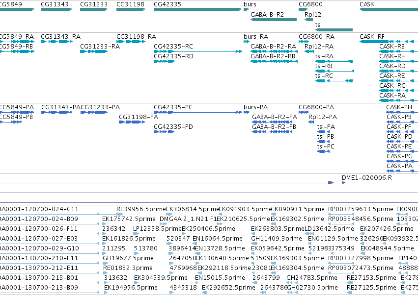
Task: Click the Rpl12 gene label
Action: (313, 15)
